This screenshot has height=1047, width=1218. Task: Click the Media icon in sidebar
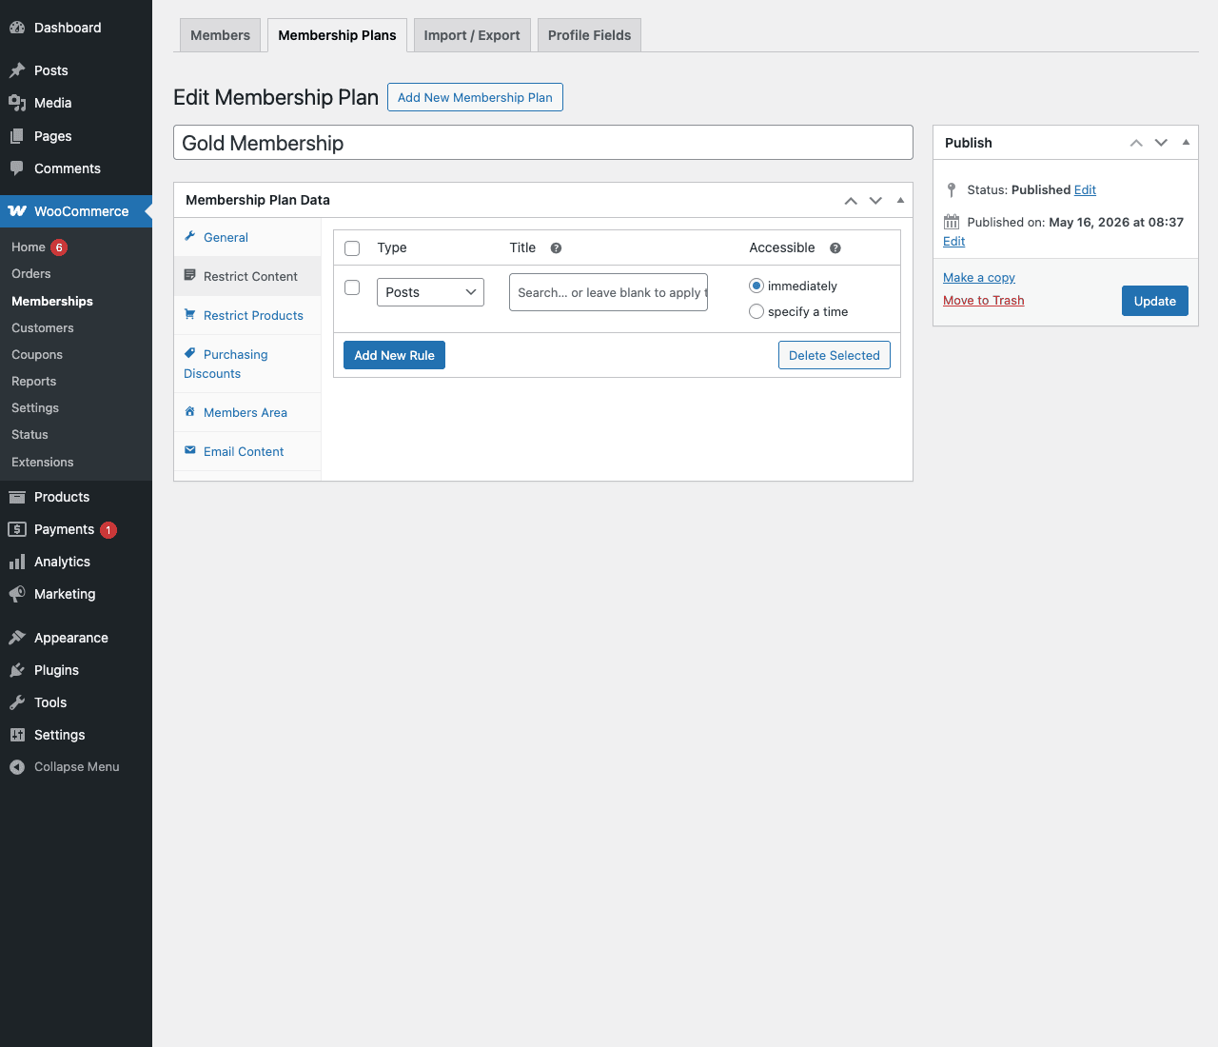pyautogui.click(x=17, y=103)
